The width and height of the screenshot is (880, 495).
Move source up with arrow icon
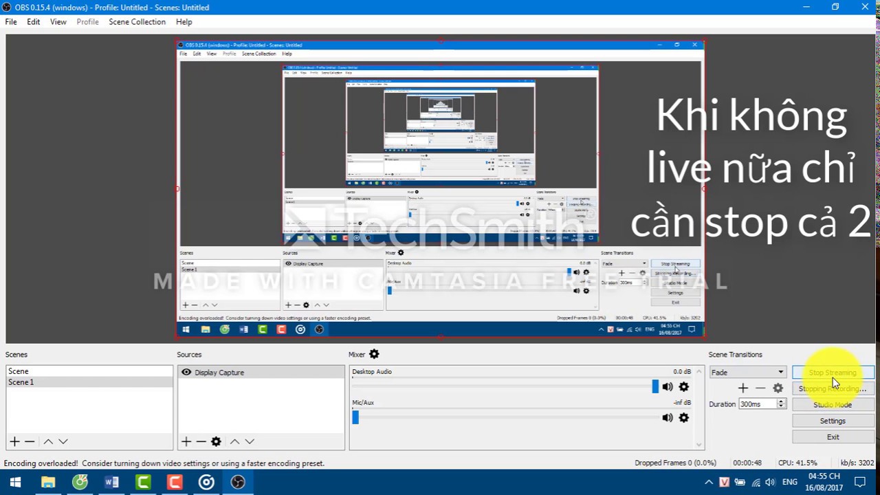(234, 441)
